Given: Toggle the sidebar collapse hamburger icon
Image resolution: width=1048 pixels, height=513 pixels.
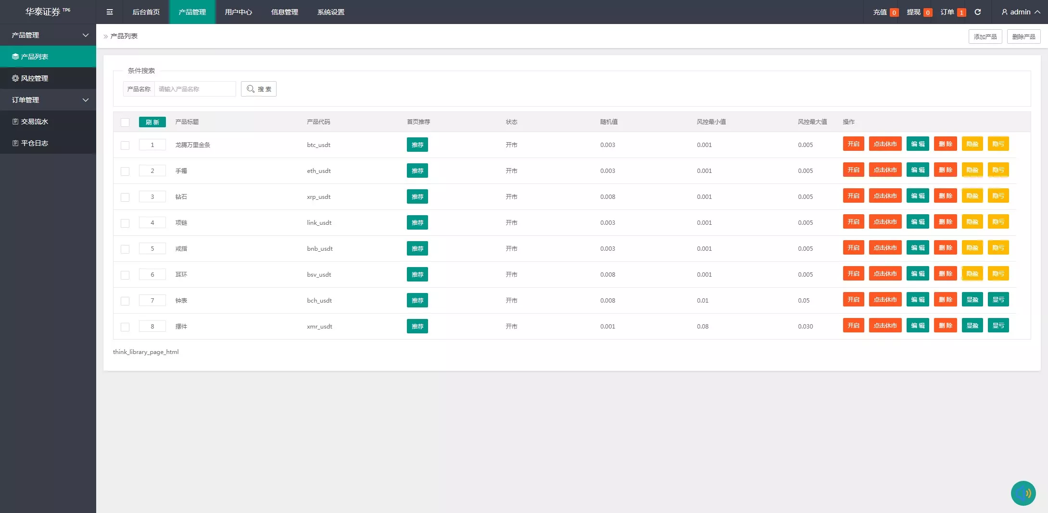Looking at the screenshot, I should point(110,12).
